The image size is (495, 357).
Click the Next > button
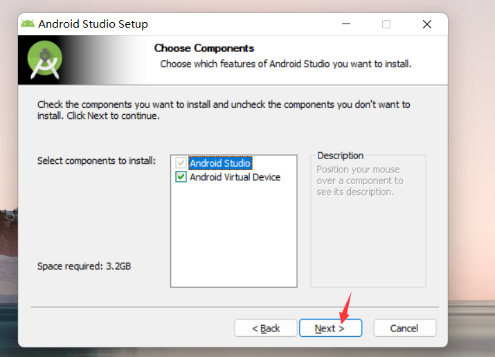[x=330, y=328]
